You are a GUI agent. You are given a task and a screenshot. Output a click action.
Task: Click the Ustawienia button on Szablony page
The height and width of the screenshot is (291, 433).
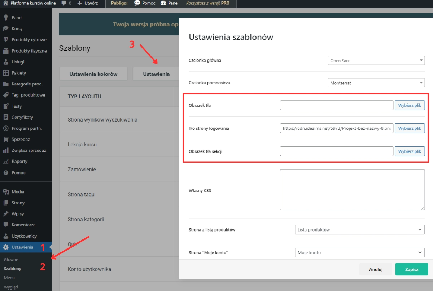point(156,74)
